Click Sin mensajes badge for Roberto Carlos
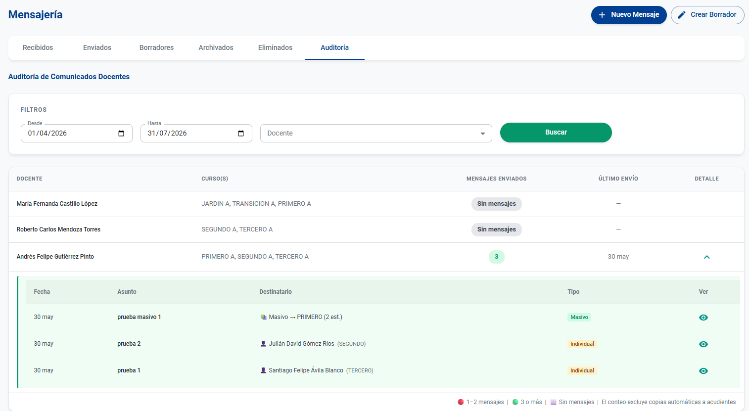749x411 pixels. (496, 229)
